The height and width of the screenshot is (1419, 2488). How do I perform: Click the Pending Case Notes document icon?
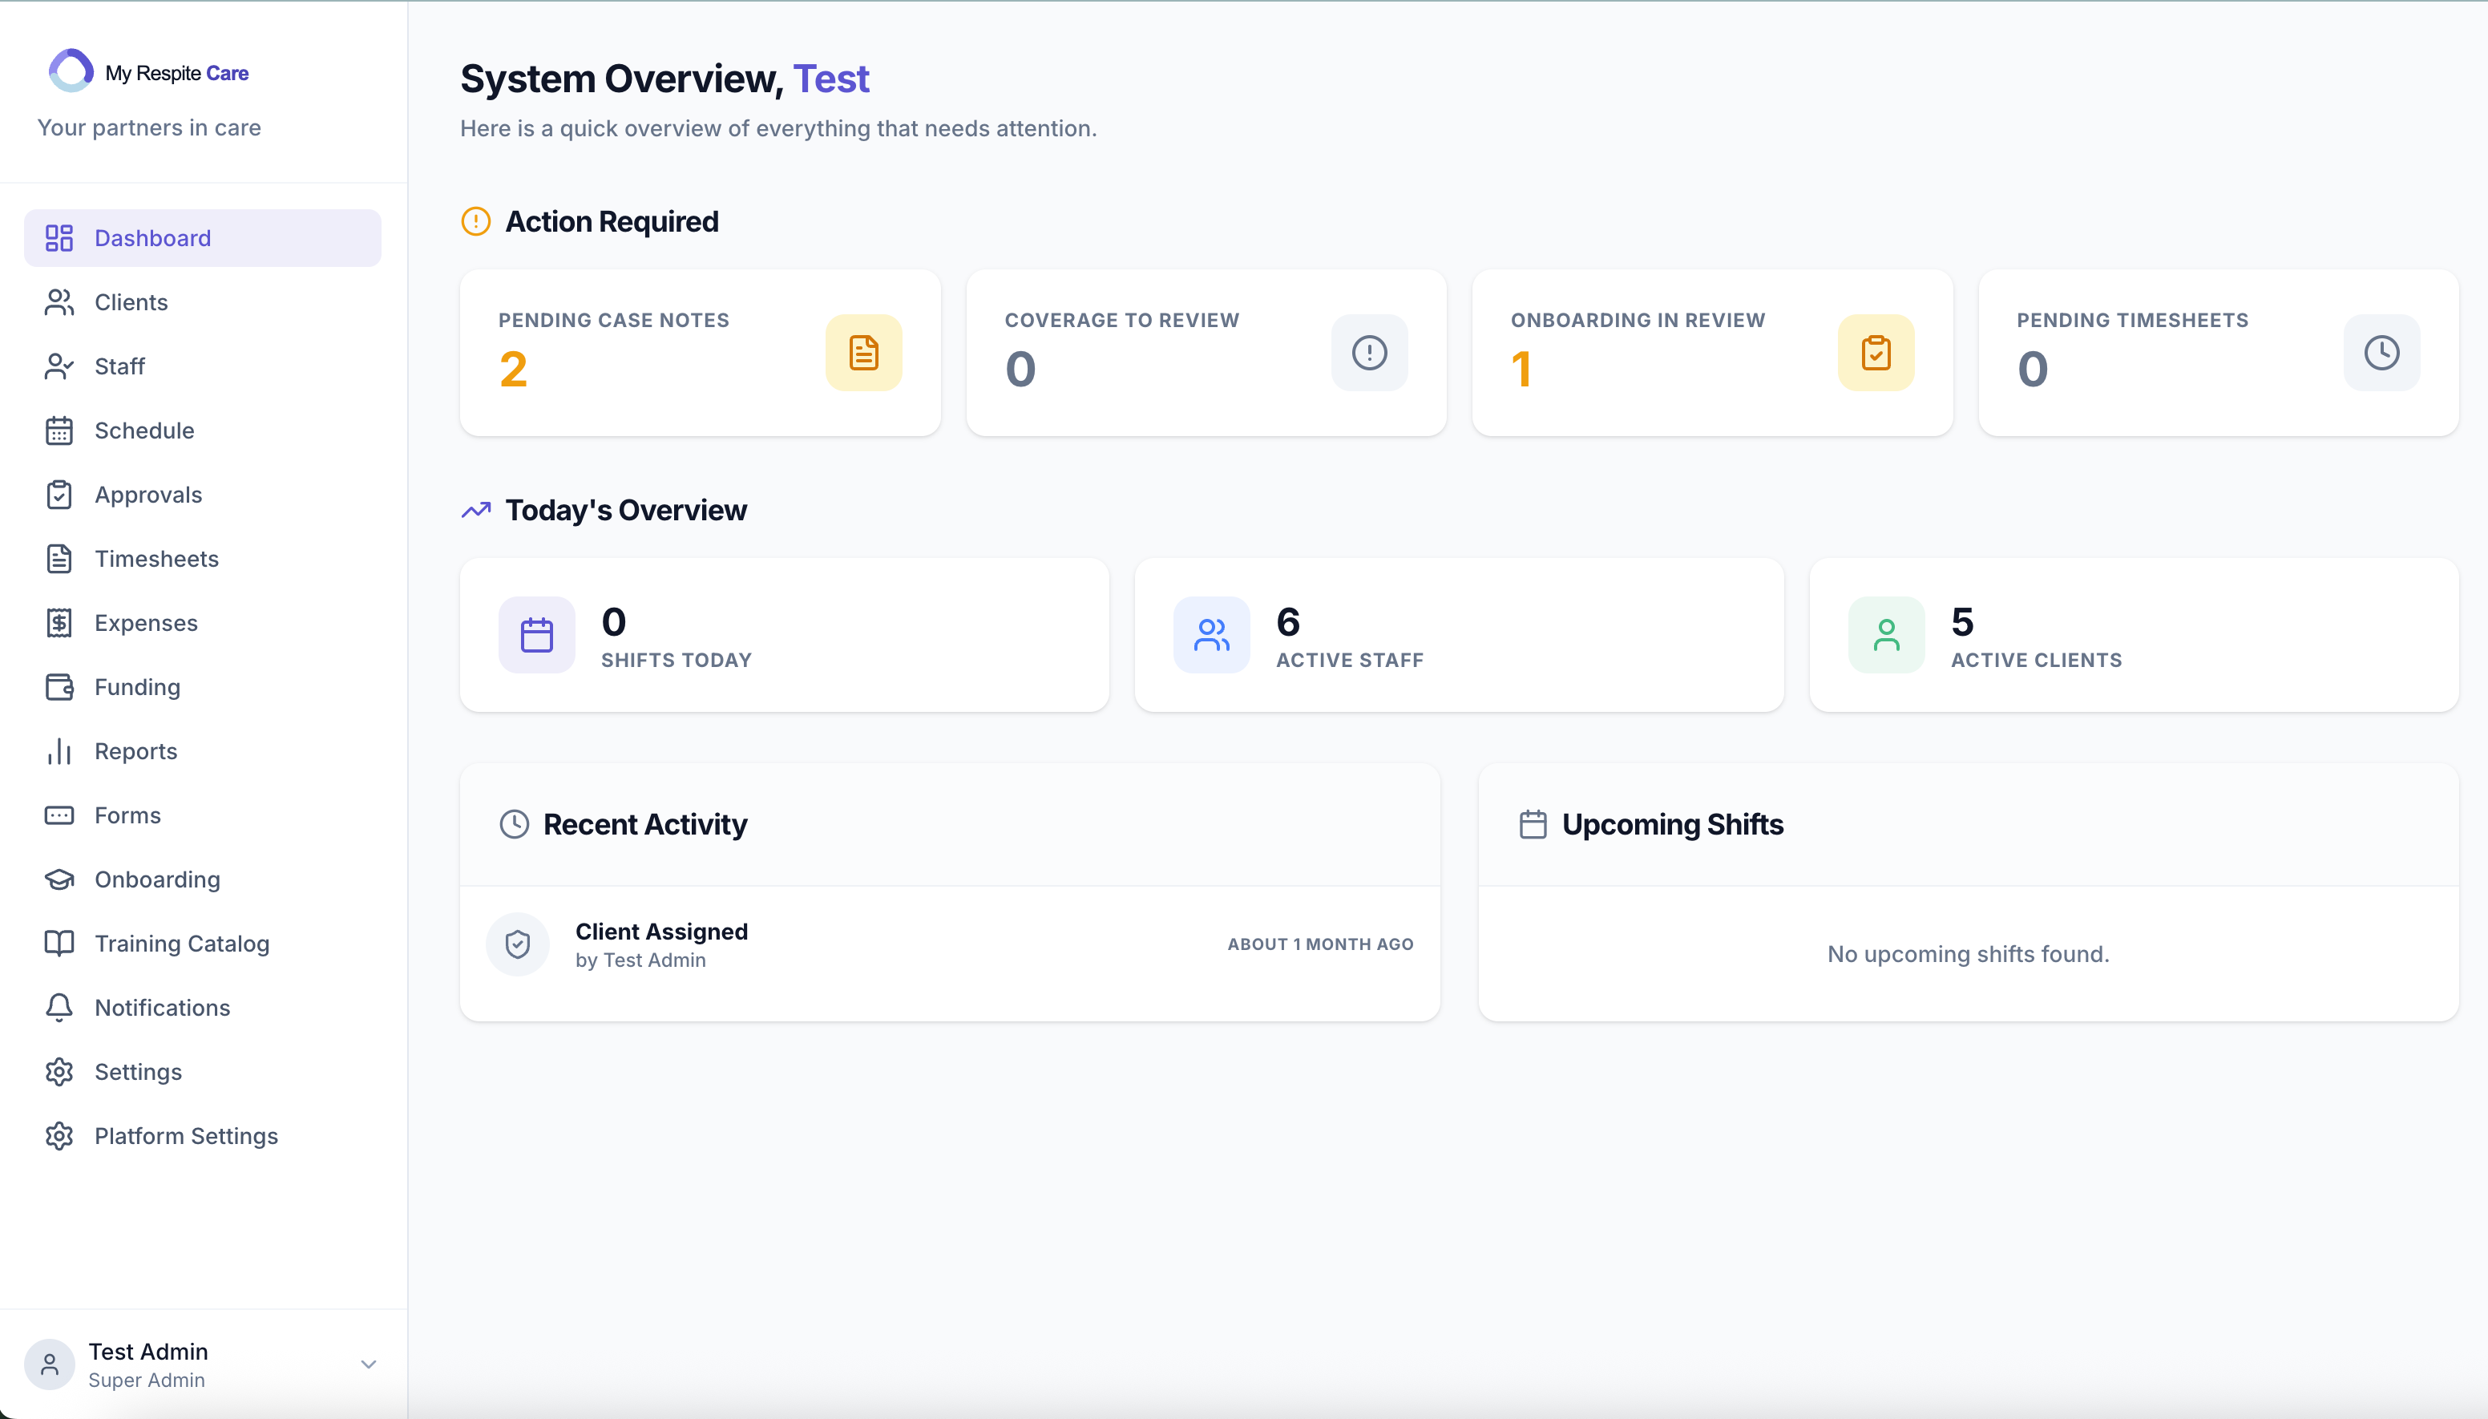pos(864,353)
